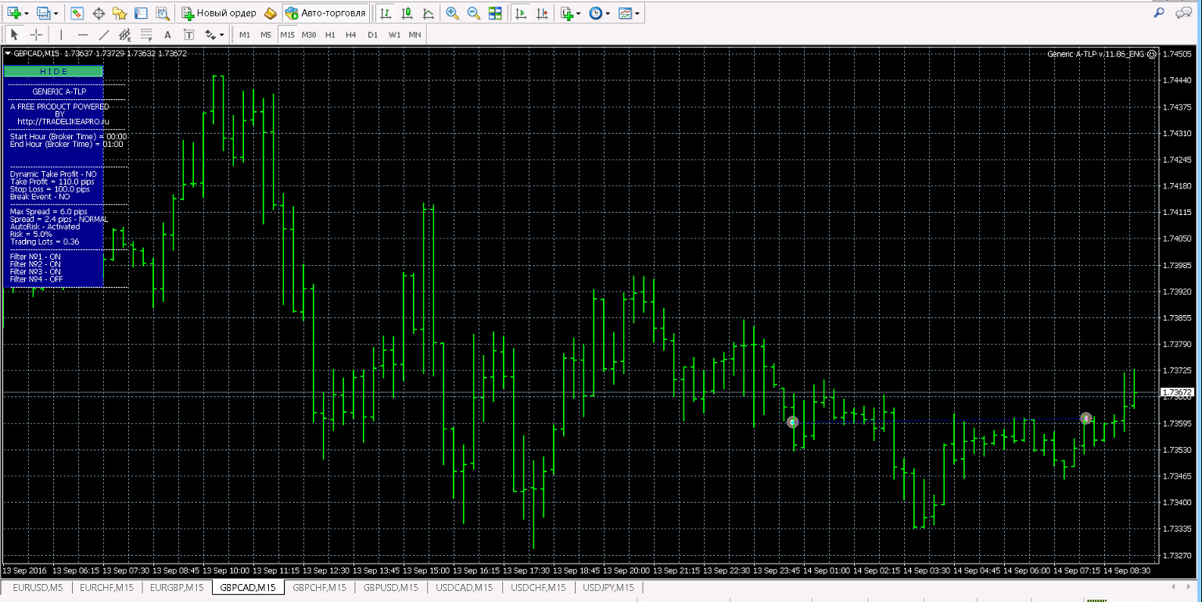The width and height of the screenshot is (1202, 602).
Task: Switch timeframe to M1
Action: click(245, 34)
